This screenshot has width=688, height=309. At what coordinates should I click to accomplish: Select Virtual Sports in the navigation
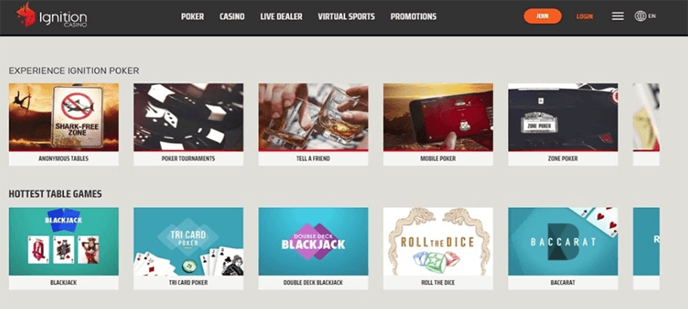pos(347,16)
